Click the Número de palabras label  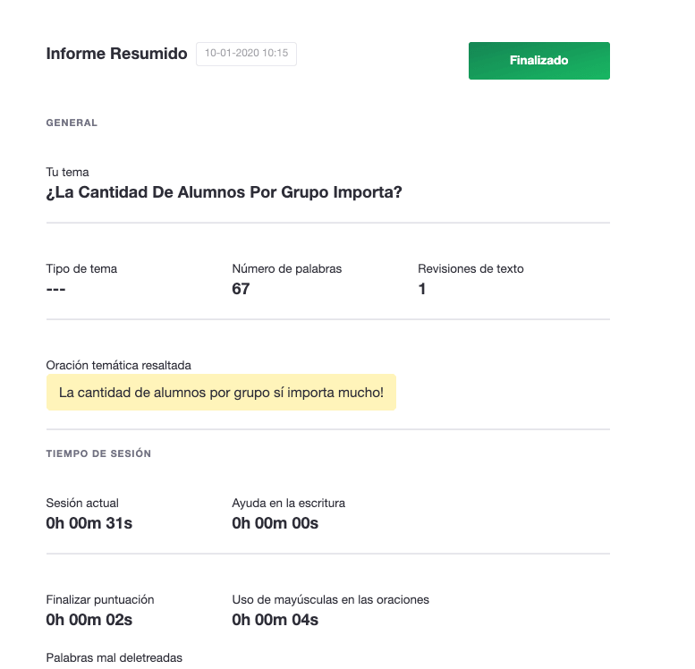(287, 268)
